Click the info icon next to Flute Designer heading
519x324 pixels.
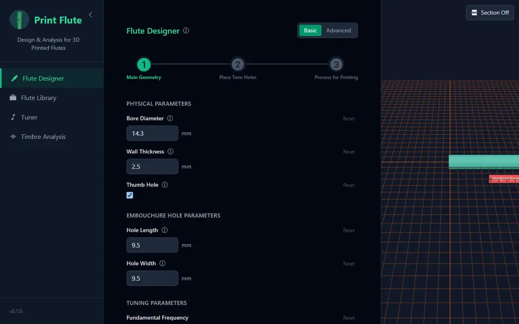point(186,30)
